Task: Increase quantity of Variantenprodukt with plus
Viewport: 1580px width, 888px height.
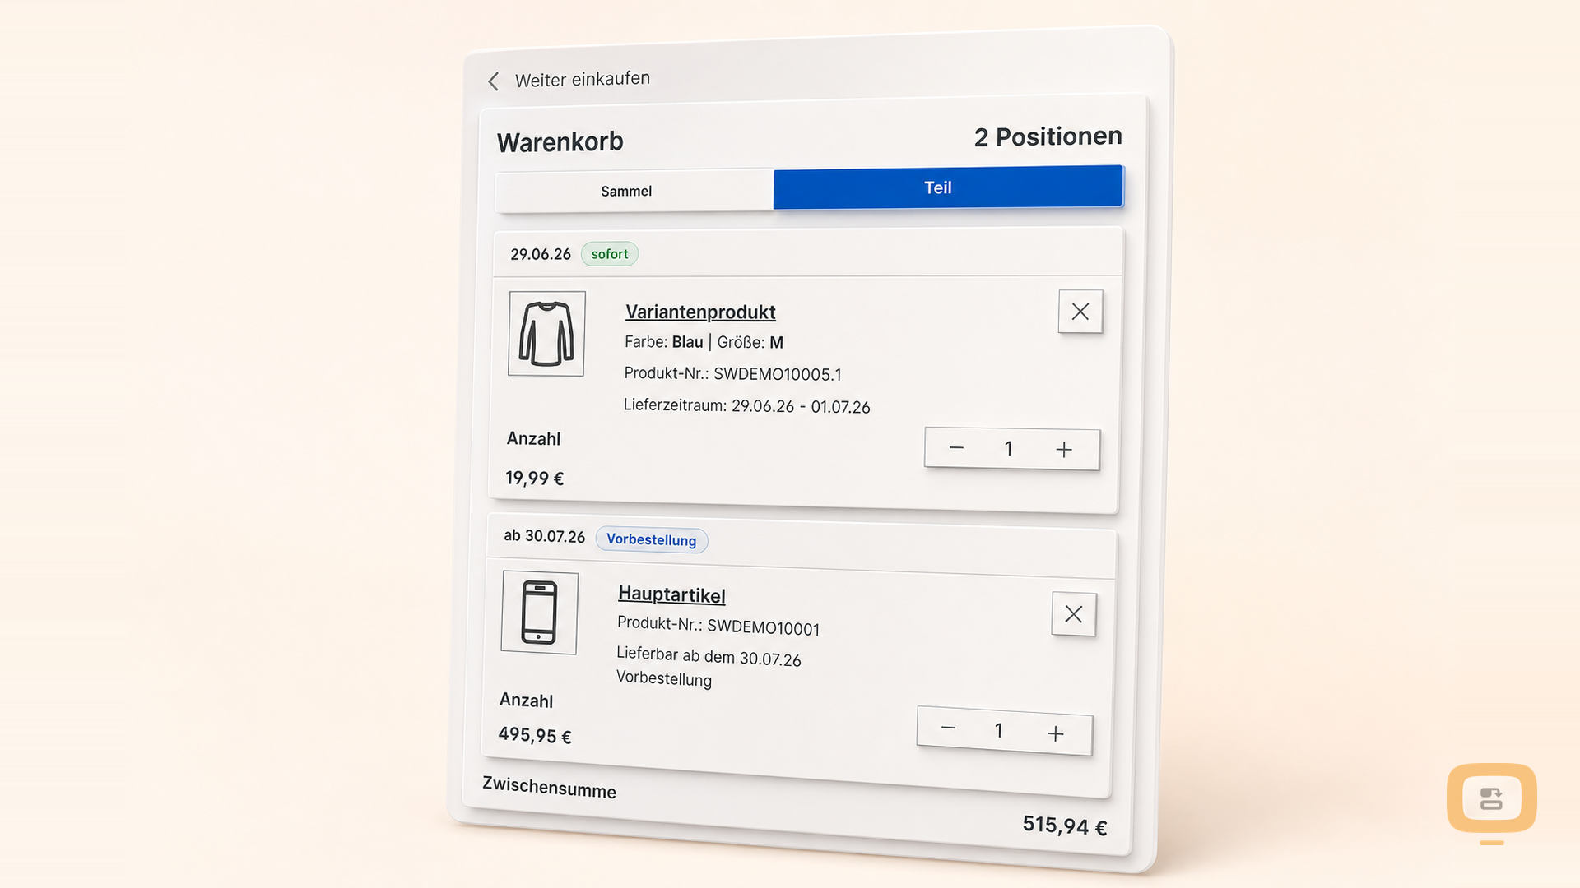Action: click(1064, 450)
